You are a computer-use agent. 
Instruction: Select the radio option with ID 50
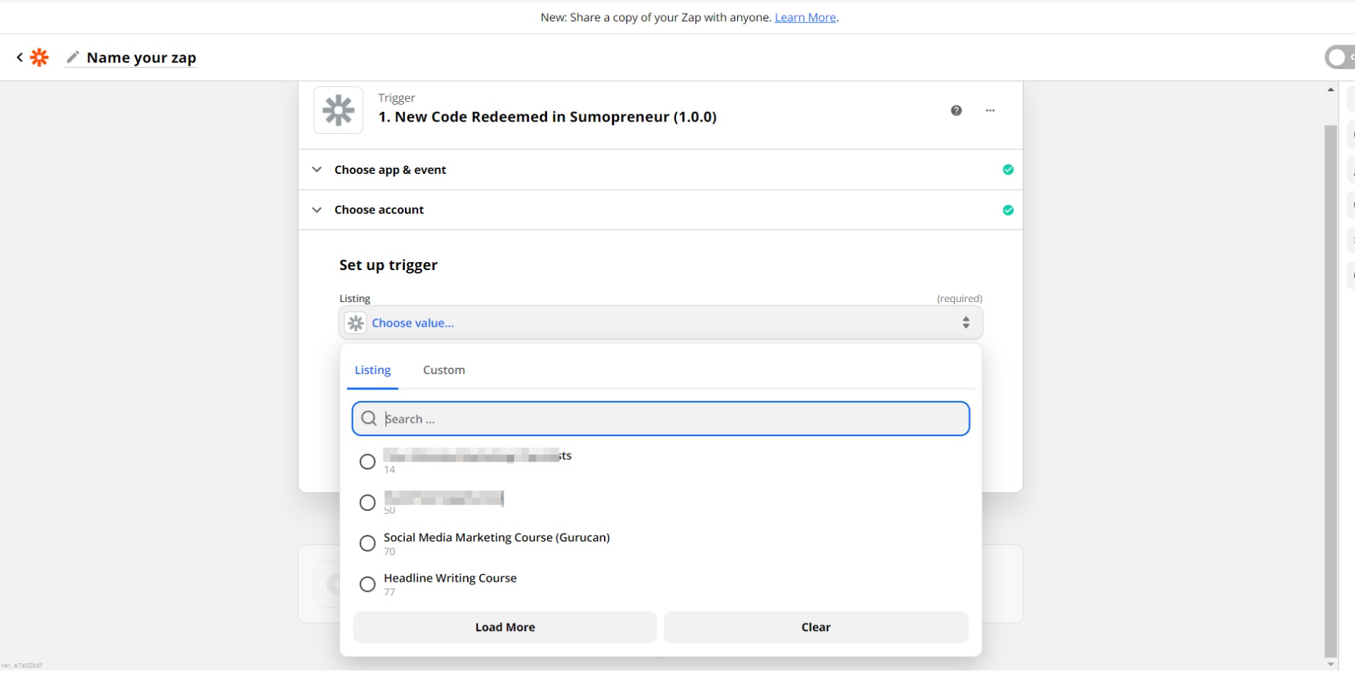[x=367, y=502]
